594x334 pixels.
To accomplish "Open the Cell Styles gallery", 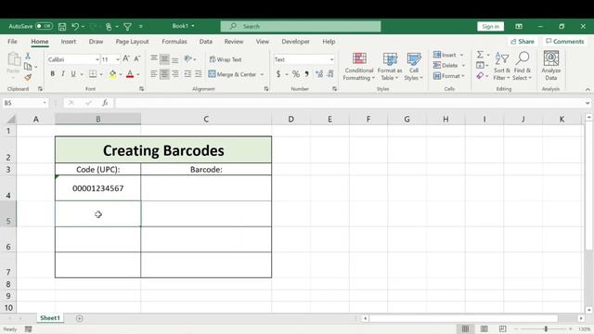I will (x=414, y=67).
